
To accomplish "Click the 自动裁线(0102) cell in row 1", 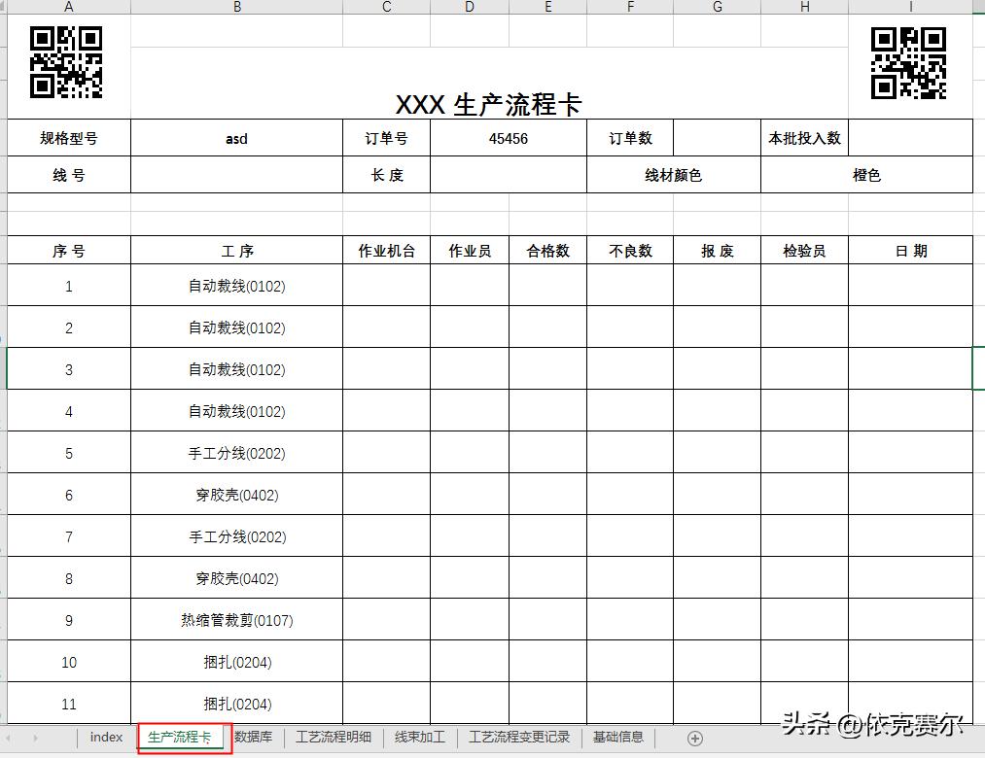I will click(236, 287).
